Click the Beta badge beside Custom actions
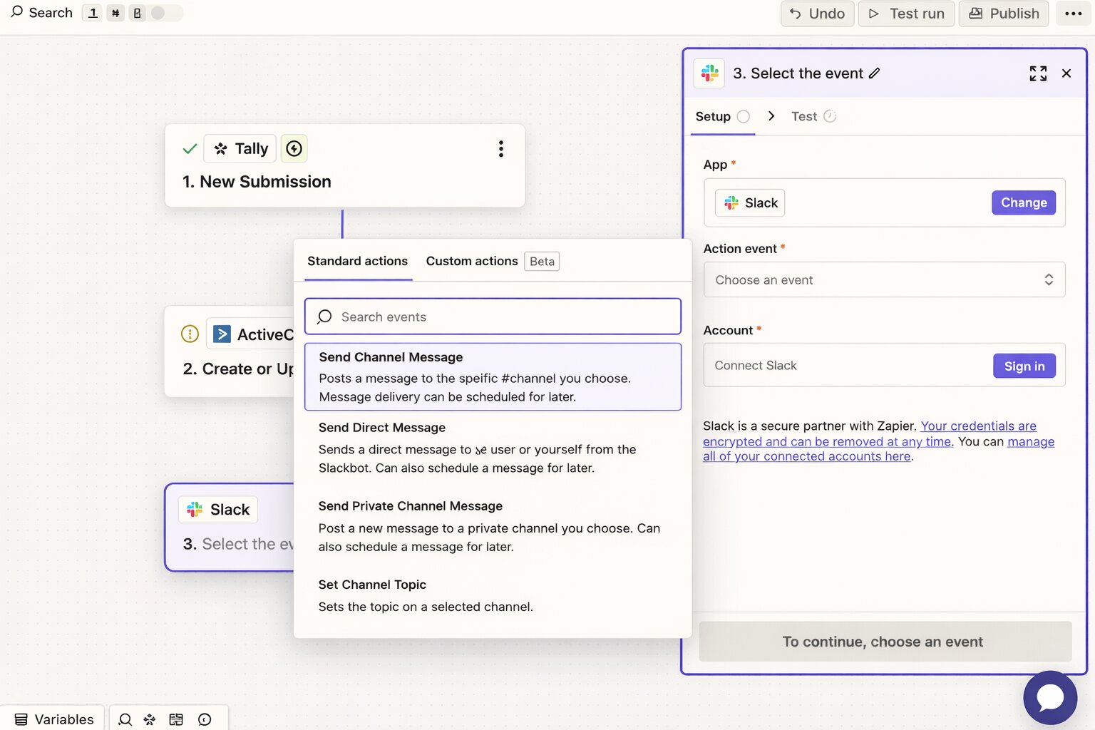 click(x=542, y=261)
